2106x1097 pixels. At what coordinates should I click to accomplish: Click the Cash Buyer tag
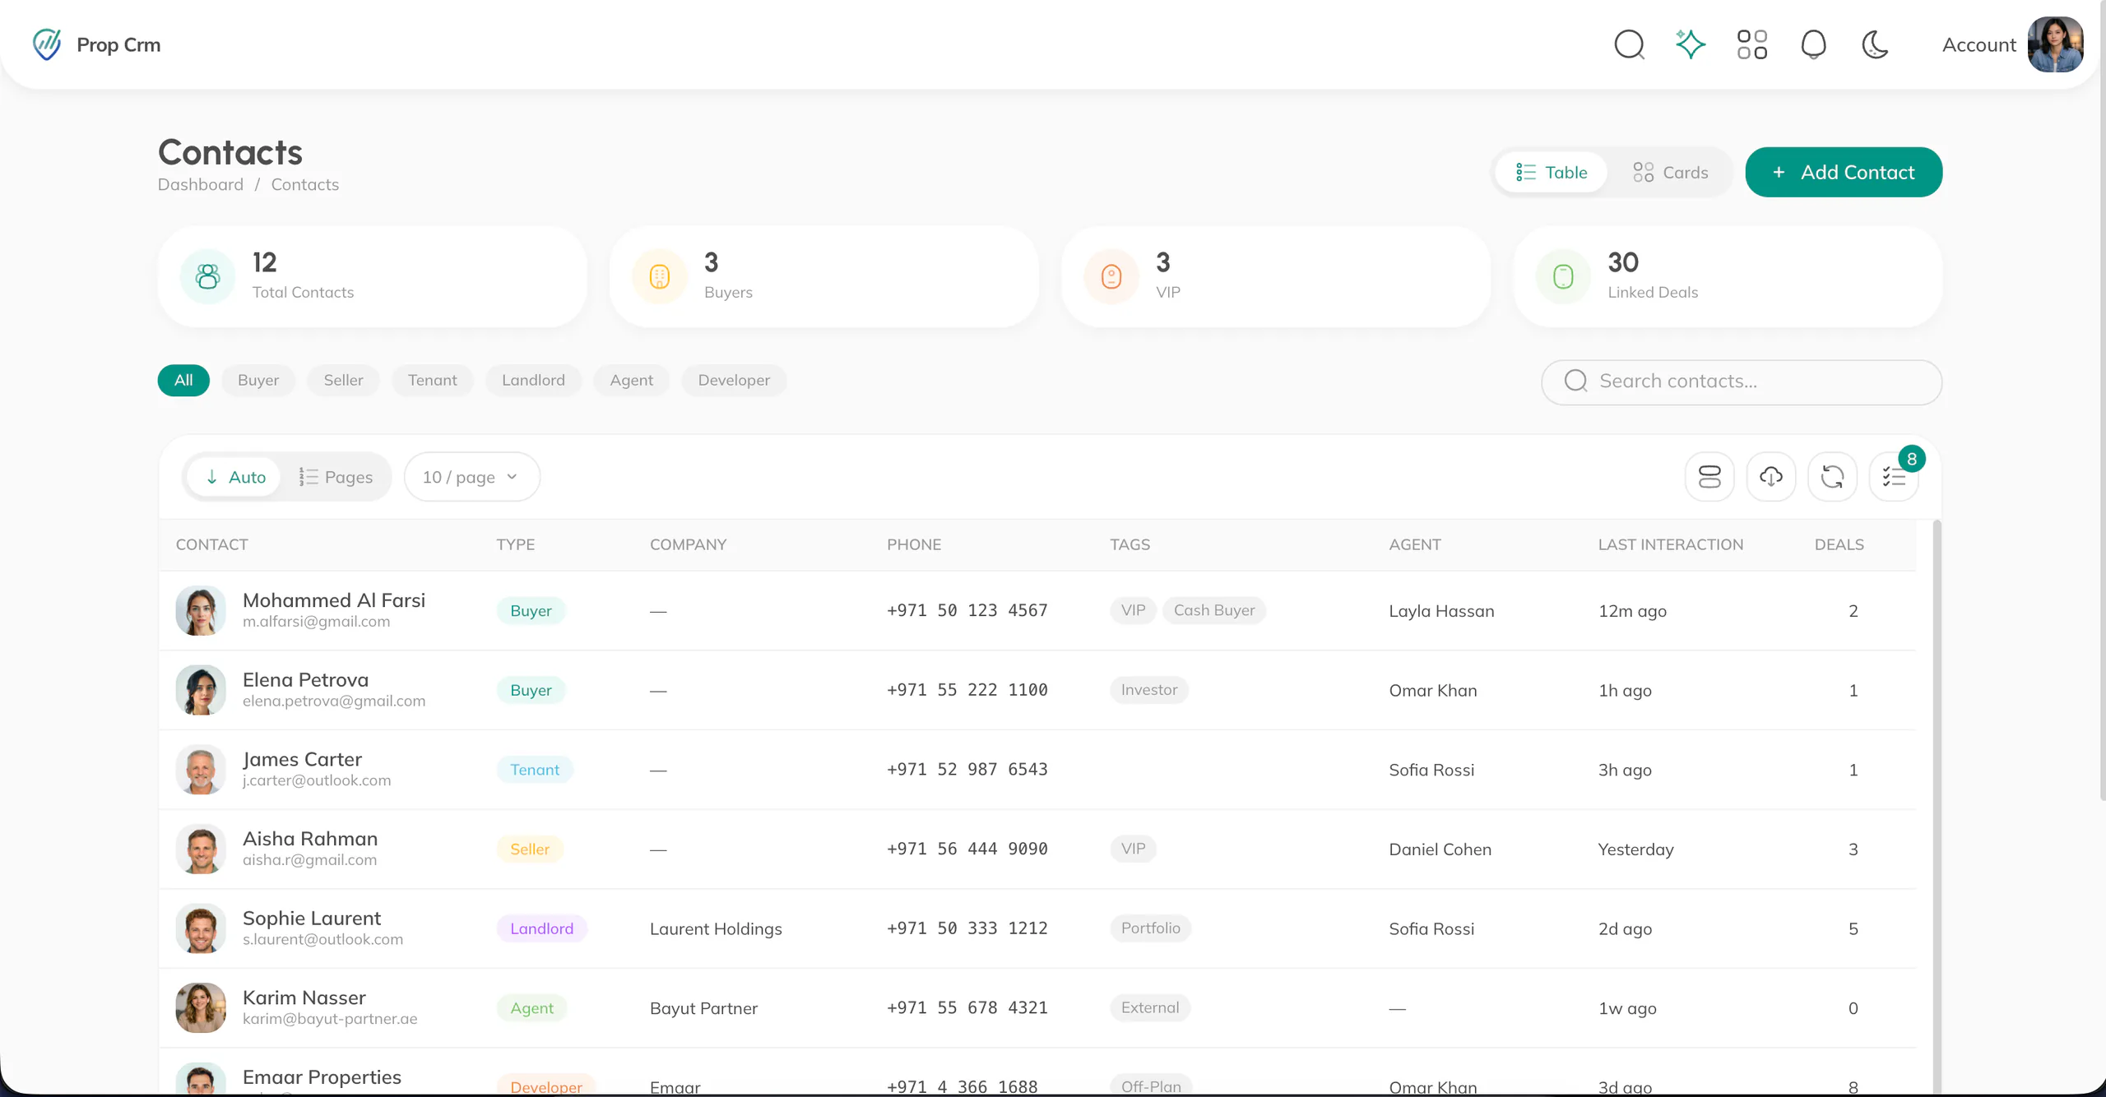click(x=1214, y=610)
